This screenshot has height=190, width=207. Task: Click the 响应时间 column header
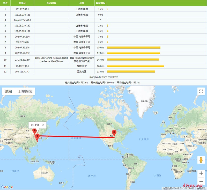coord(101,3)
